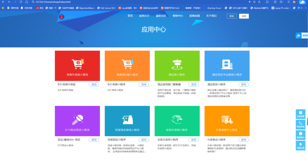Open the 民宿预定微信小程序 card

[127, 121]
